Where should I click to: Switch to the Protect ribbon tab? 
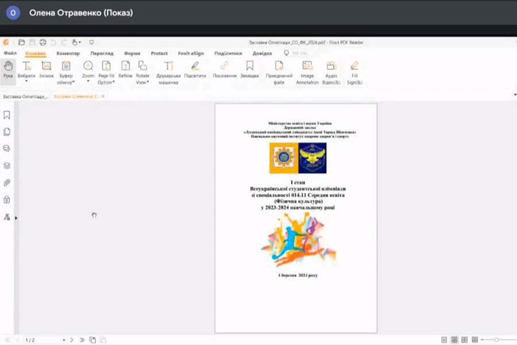pyautogui.click(x=159, y=53)
